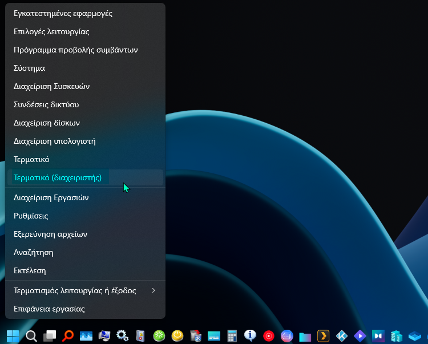Open Task View on the taskbar
Viewport: 428px width, 344px height.
(50, 335)
